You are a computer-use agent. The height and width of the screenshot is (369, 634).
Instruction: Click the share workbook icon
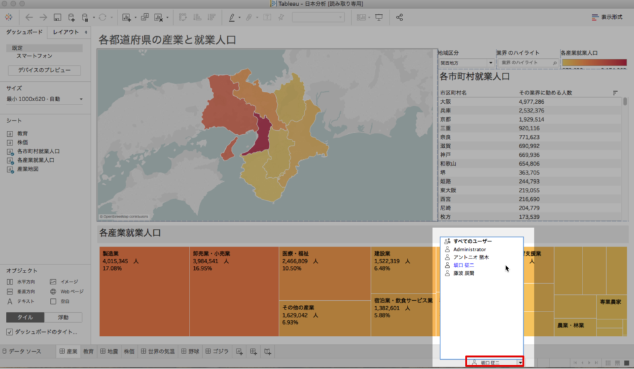pyautogui.click(x=400, y=17)
